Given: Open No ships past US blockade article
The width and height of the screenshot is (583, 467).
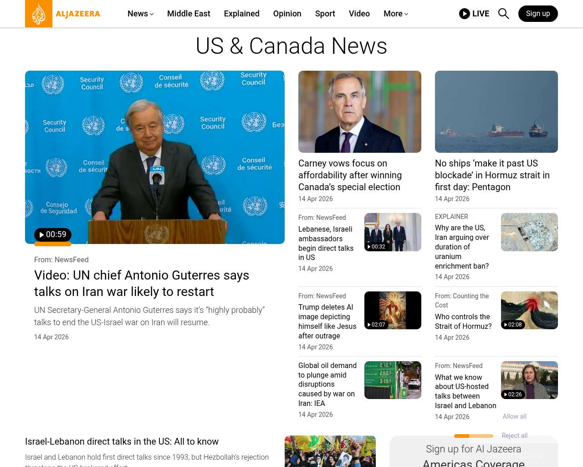Looking at the screenshot, I should tap(492, 175).
